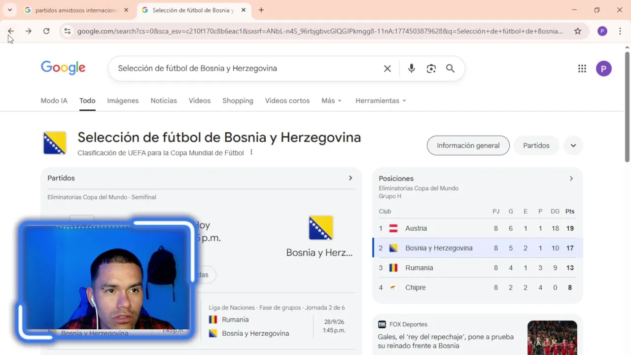Go back using the browser back arrow
This screenshot has height=355, width=631.
(11, 31)
